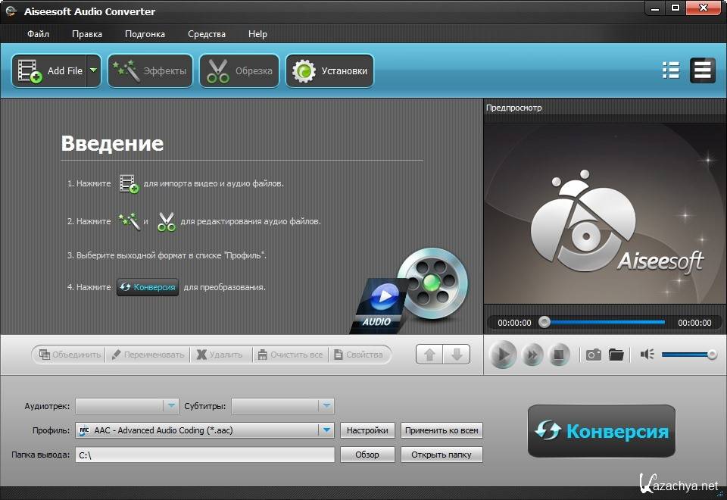Screen dimensions: 727x500
Task: Expand the Аудиотрек dropdown
Action: click(171, 406)
